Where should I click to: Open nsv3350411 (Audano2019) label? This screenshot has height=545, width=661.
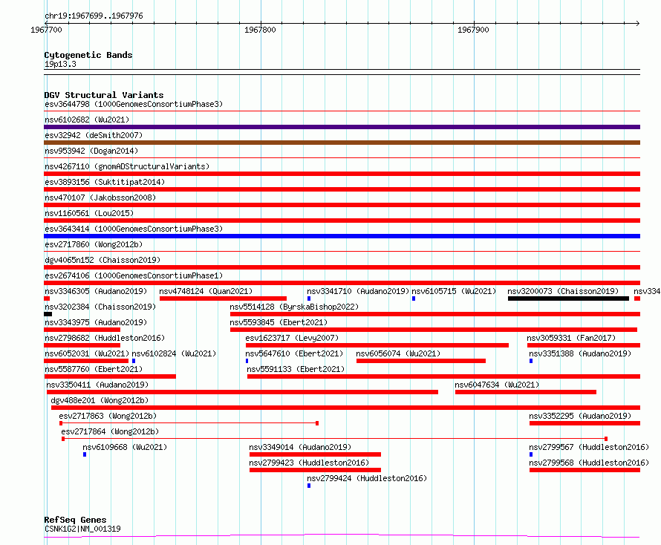97,385
